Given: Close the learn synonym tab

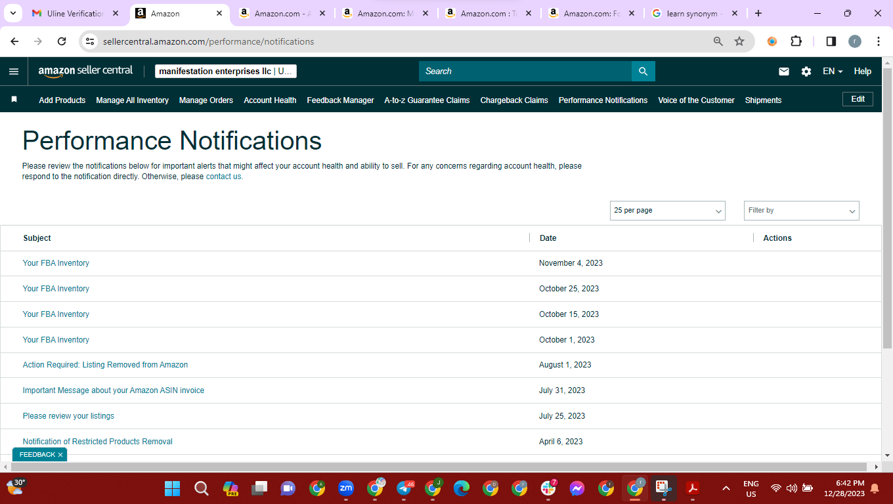Looking at the screenshot, I should pos(735,13).
